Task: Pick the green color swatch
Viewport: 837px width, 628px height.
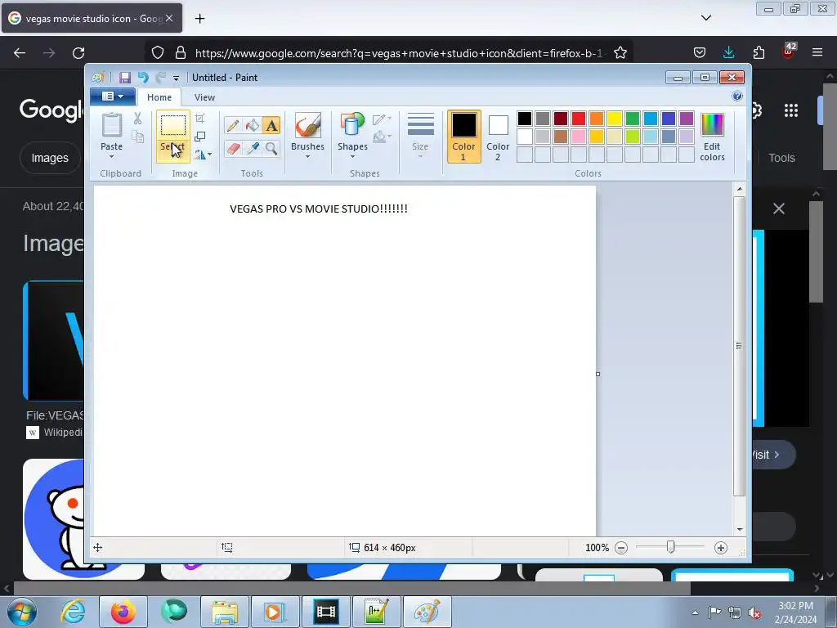Action: tap(633, 119)
